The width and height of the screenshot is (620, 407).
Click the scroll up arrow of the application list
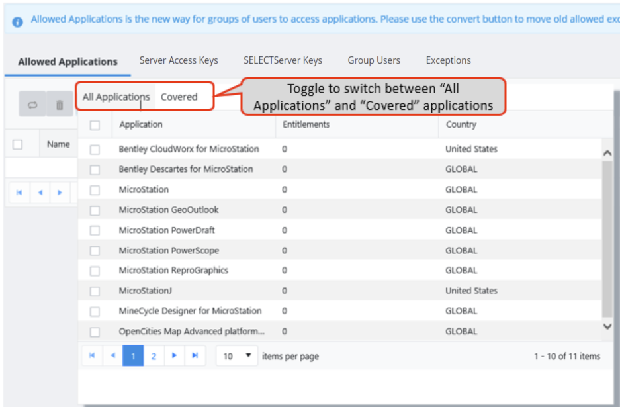click(607, 153)
